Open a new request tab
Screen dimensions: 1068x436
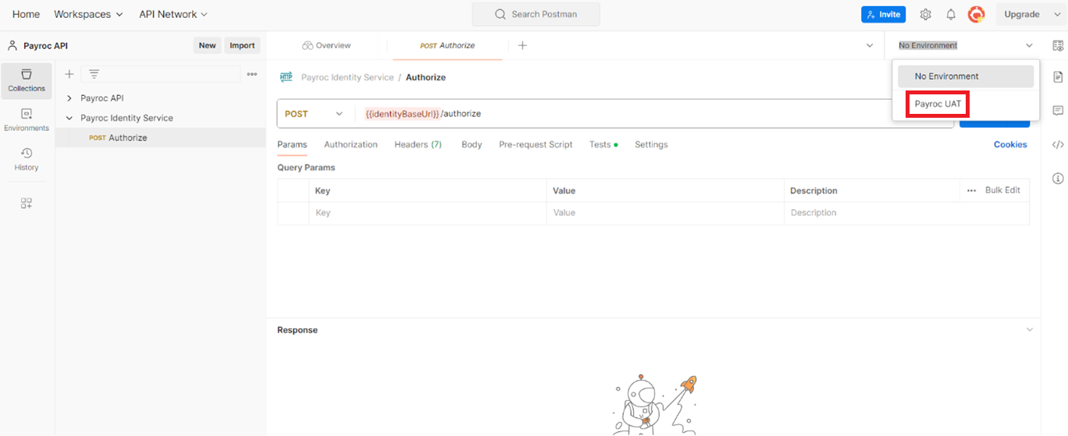[522, 45]
